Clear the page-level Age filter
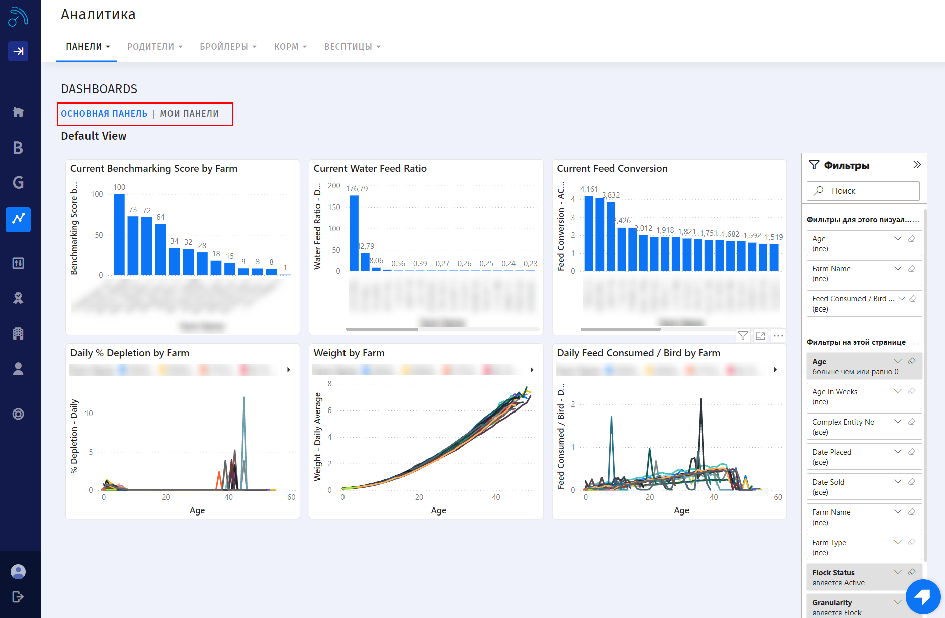945x618 pixels. click(x=912, y=361)
